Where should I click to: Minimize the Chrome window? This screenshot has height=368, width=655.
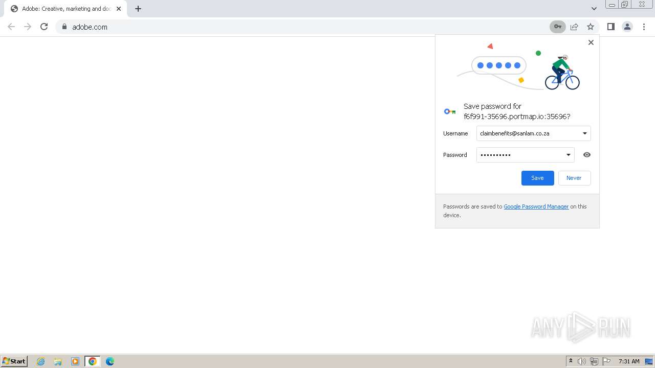click(612, 5)
